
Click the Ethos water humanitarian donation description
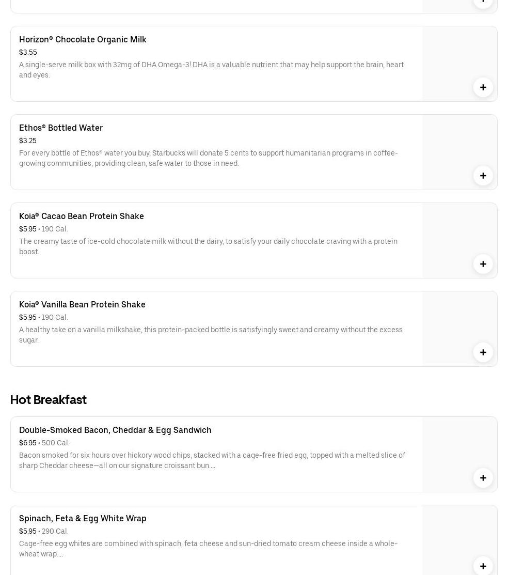click(208, 158)
